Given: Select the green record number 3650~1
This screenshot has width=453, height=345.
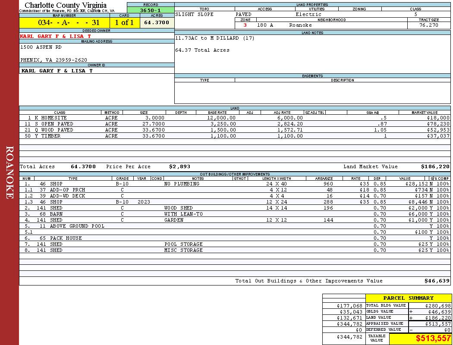Looking at the screenshot, I should (x=151, y=10).
